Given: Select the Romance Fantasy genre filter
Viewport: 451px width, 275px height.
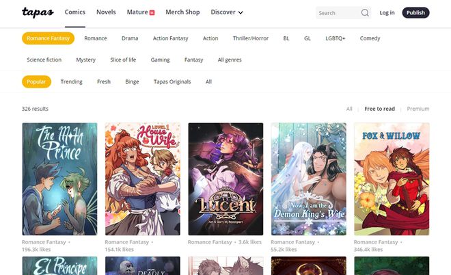Looking at the screenshot, I should [48, 38].
